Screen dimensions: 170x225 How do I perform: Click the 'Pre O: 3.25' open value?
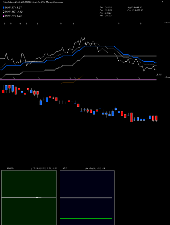click(106, 7)
